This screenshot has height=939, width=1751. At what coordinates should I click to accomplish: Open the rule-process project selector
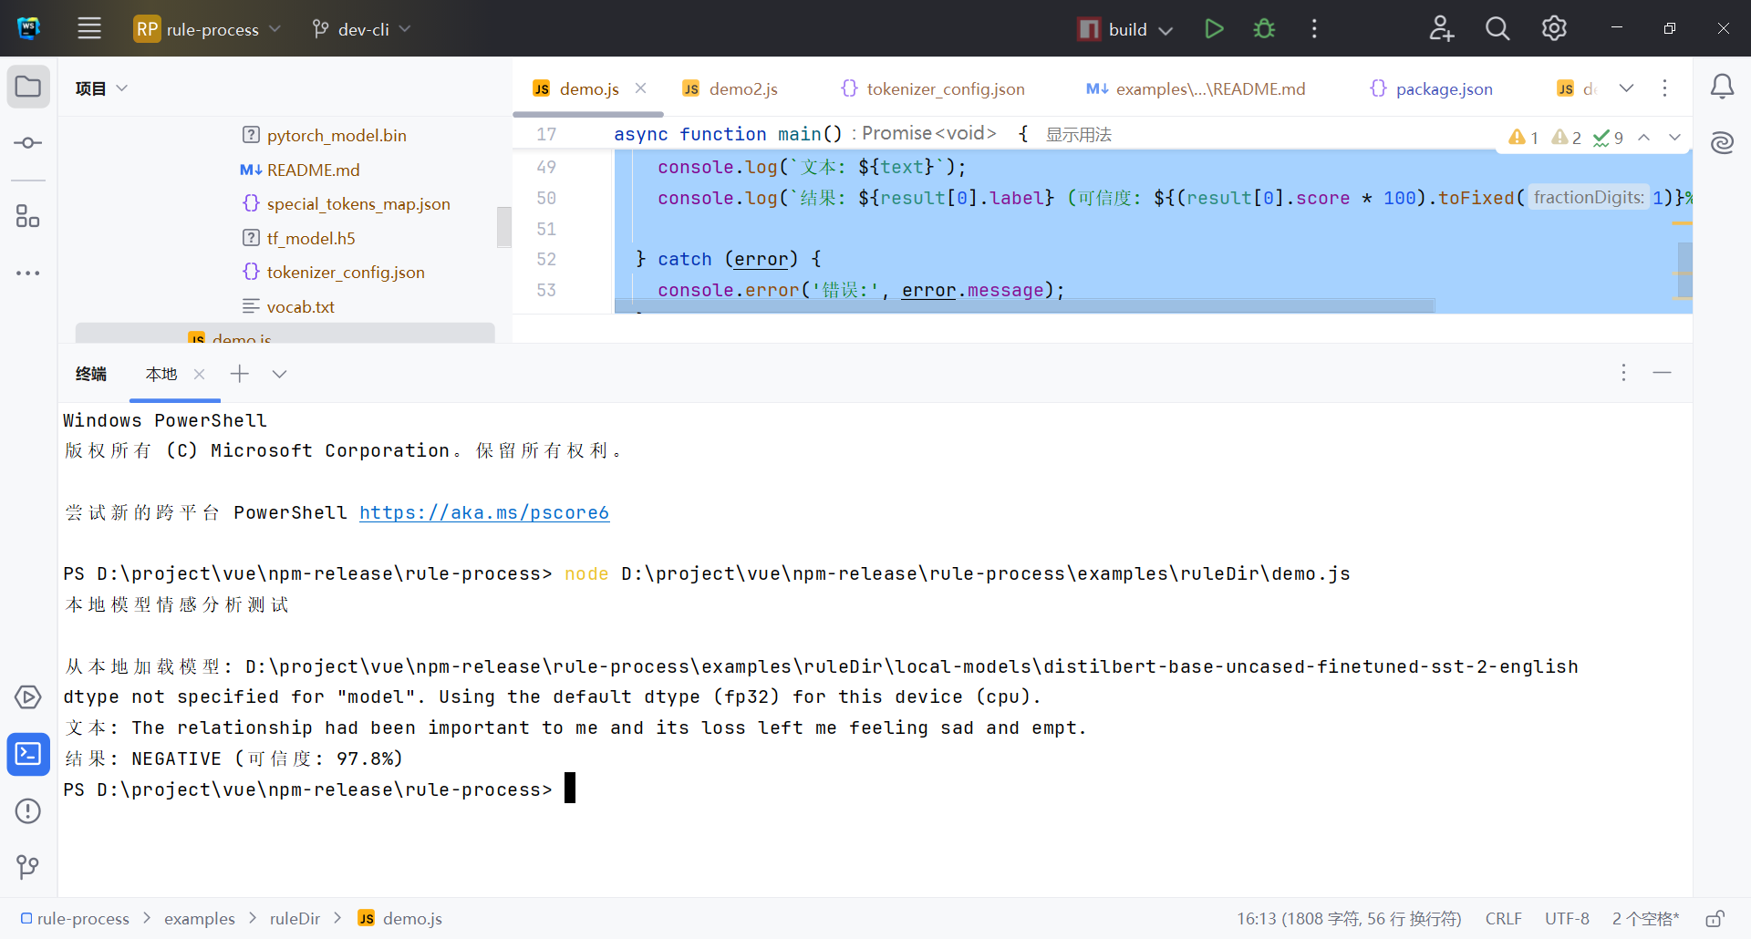pos(207,29)
